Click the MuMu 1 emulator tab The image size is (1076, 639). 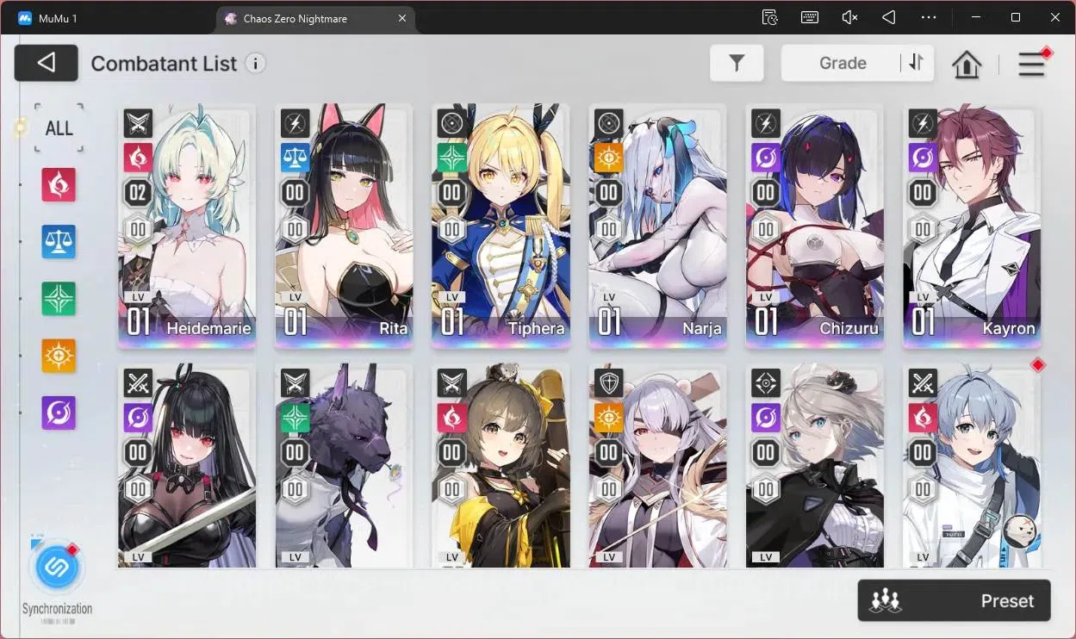[x=47, y=18]
